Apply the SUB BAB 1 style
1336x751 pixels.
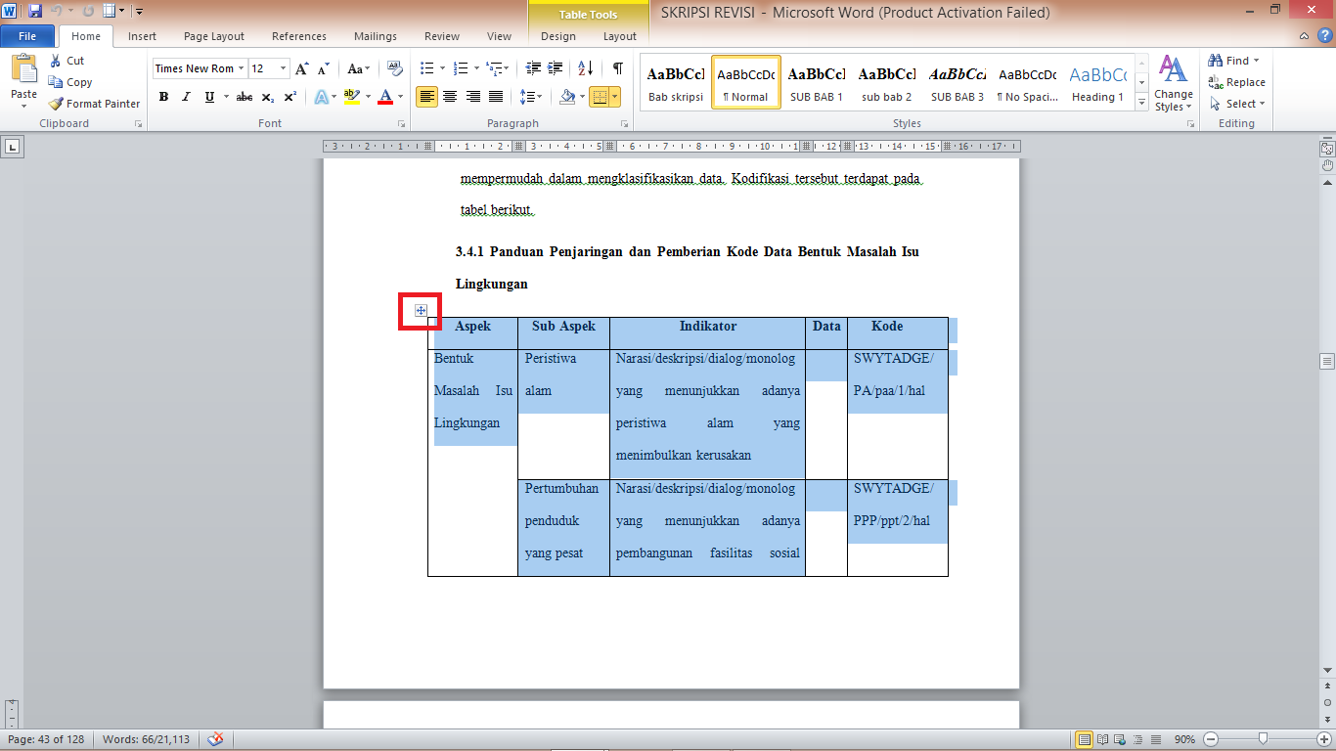[x=815, y=82]
